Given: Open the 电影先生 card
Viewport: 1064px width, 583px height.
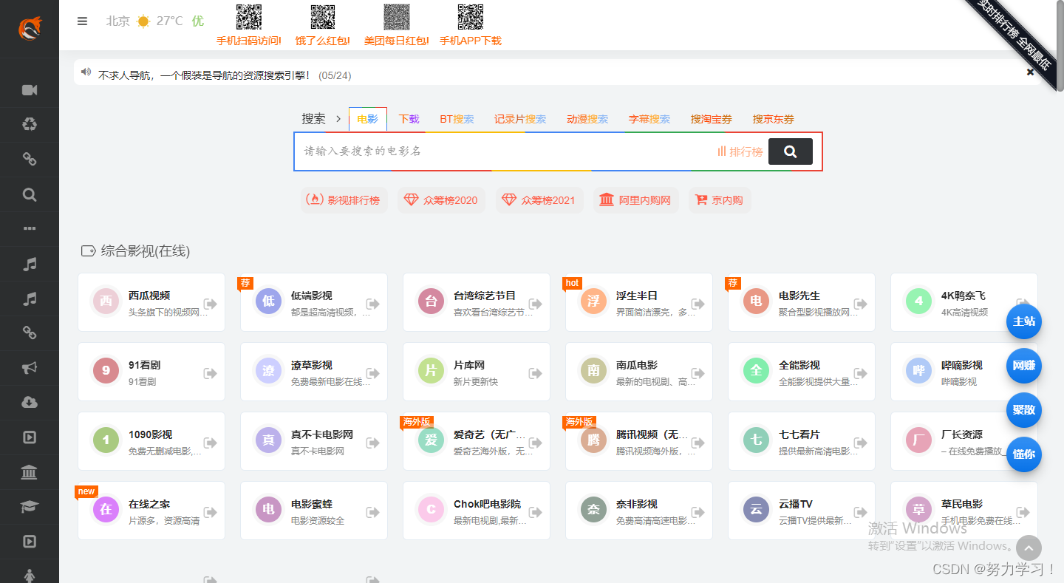Looking at the screenshot, I should pos(802,302).
